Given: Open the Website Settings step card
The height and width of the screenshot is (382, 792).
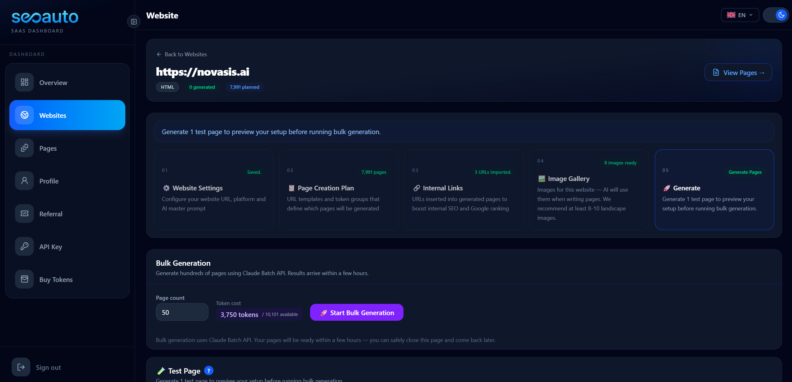Looking at the screenshot, I should 214,190.
